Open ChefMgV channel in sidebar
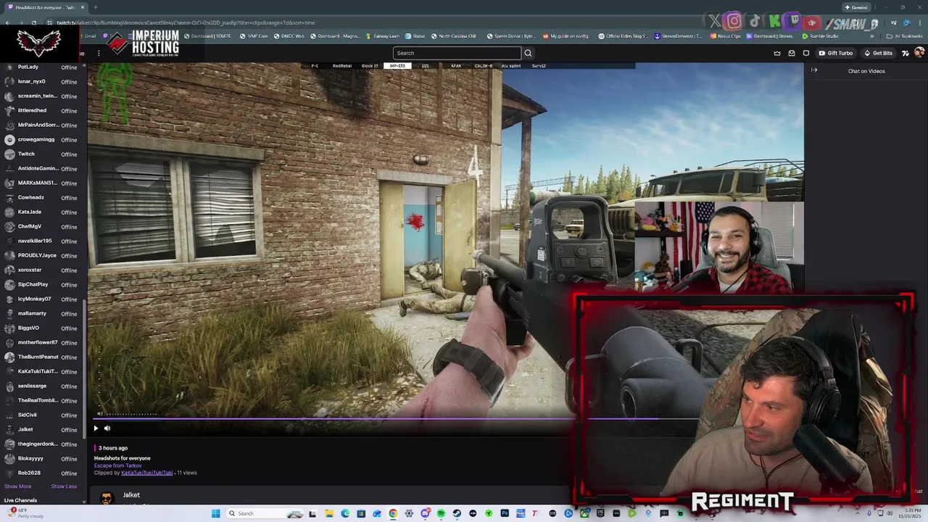Viewport: 928px width, 522px height. click(41, 226)
